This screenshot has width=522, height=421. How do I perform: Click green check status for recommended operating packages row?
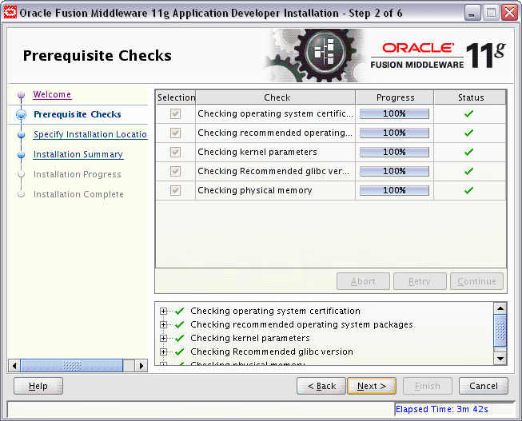468,133
